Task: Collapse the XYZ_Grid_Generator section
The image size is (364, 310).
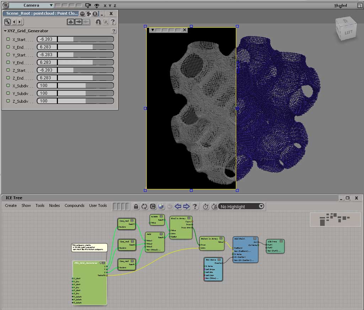Action: (x=5, y=31)
